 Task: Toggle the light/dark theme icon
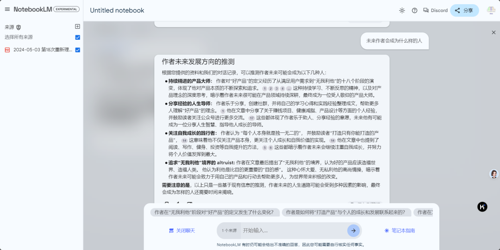(x=402, y=11)
